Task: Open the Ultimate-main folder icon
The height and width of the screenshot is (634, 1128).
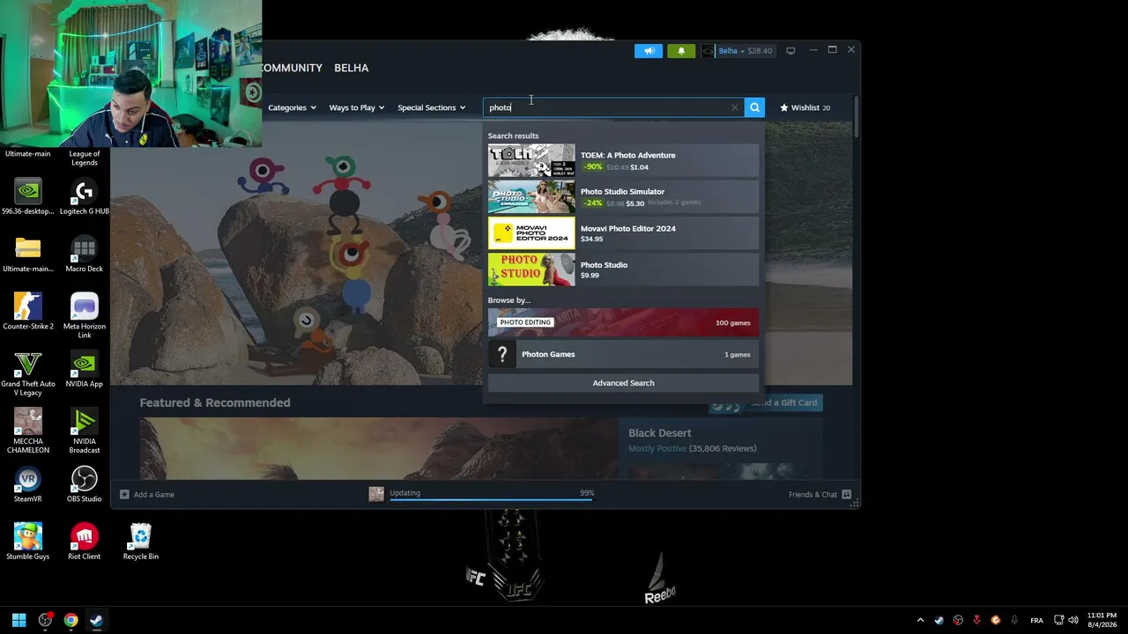Action: click(x=28, y=254)
